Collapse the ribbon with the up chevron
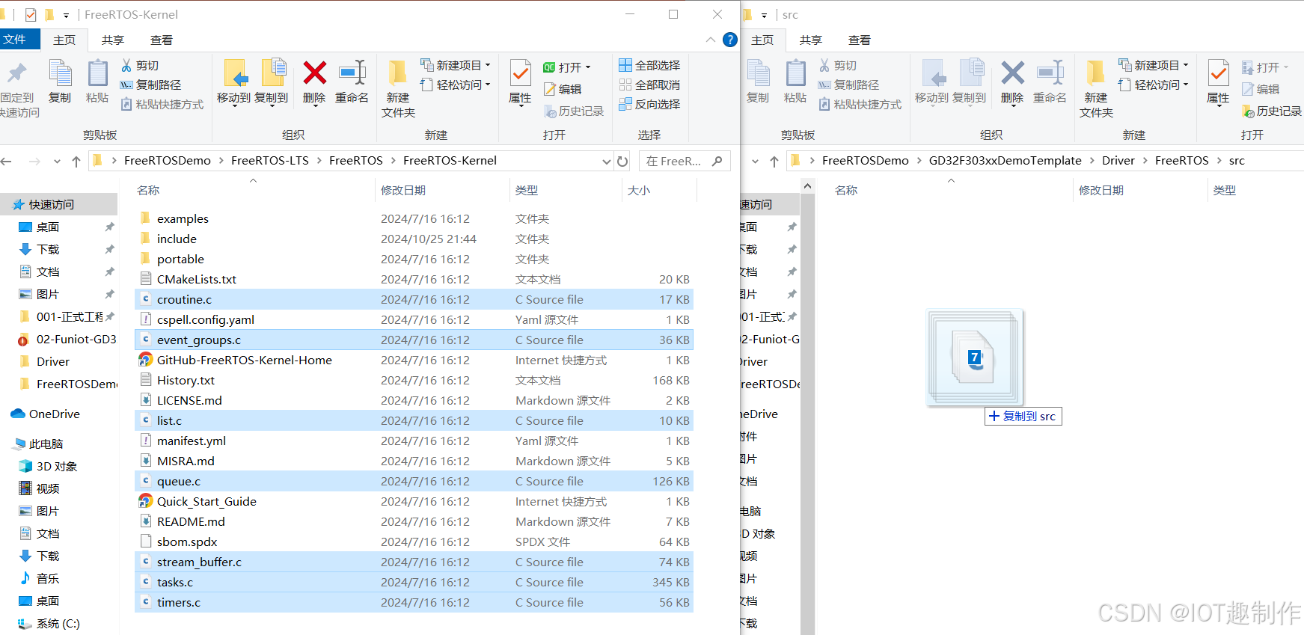 pos(711,40)
